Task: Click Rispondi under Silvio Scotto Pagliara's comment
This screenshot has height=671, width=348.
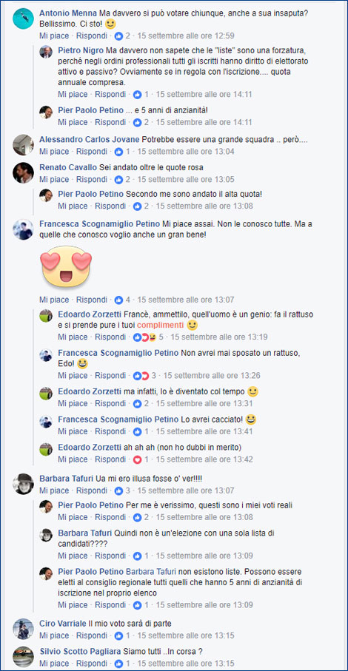Action: [x=92, y=664]
